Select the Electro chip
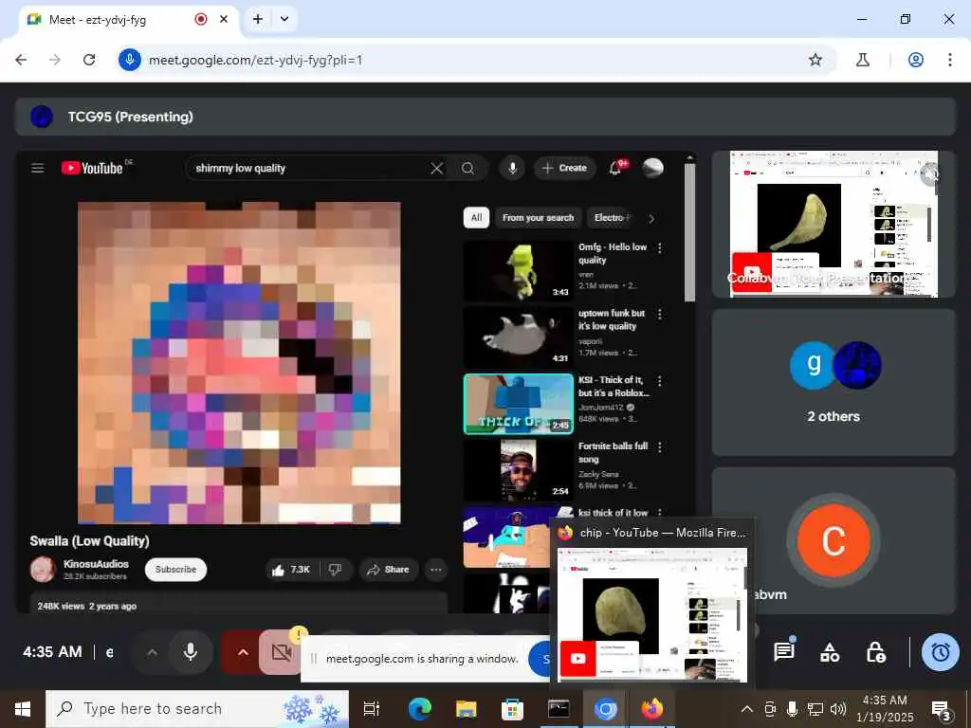971x728 pixels. 612,217
